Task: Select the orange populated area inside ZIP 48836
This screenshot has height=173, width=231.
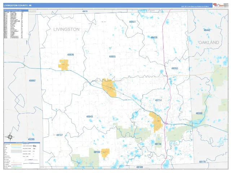Action: (64, 65)
